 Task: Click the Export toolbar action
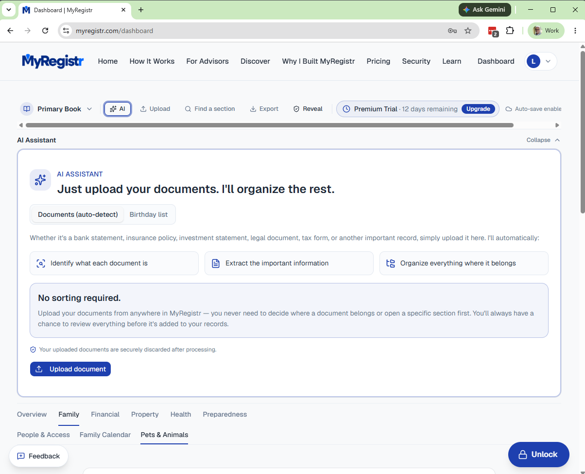(x=264, y=109)
